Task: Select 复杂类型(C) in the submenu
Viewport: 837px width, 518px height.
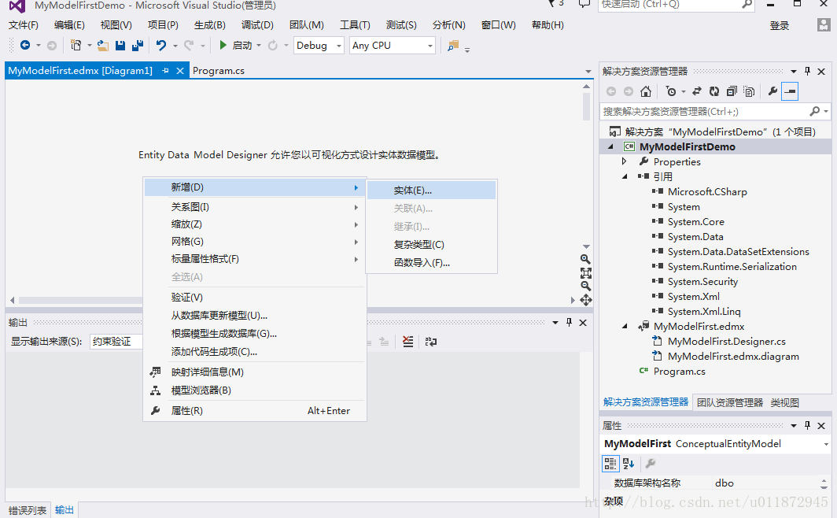Action: (431, 245)
